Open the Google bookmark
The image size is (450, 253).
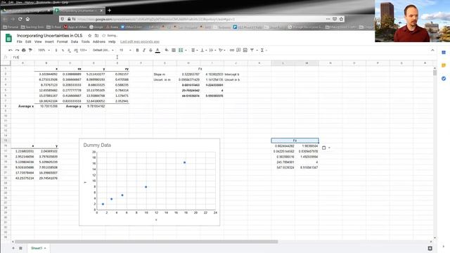tap(96, 27)
